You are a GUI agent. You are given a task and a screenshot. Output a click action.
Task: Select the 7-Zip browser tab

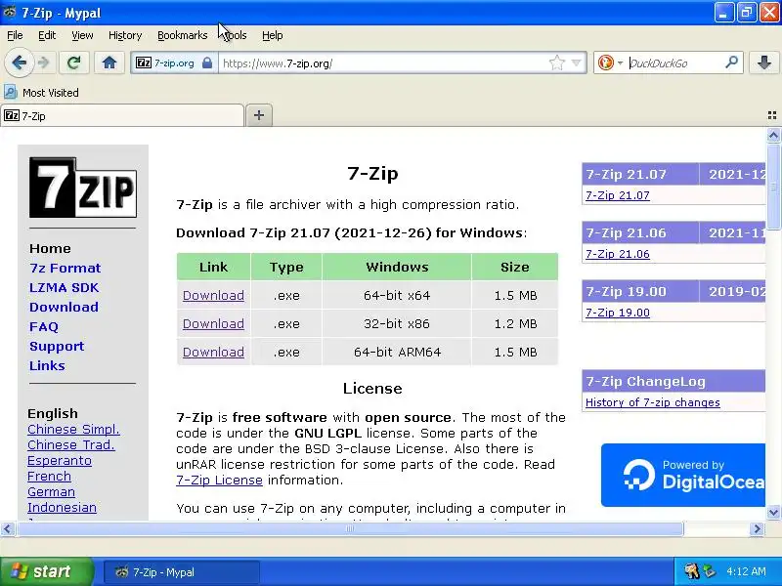tap(122, 115)
